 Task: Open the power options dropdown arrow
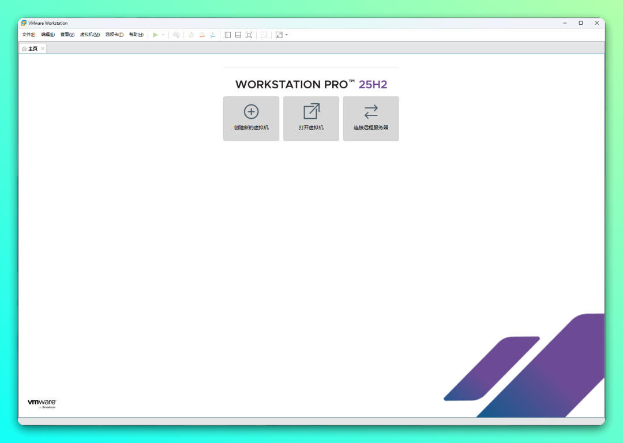pos(163,35)
